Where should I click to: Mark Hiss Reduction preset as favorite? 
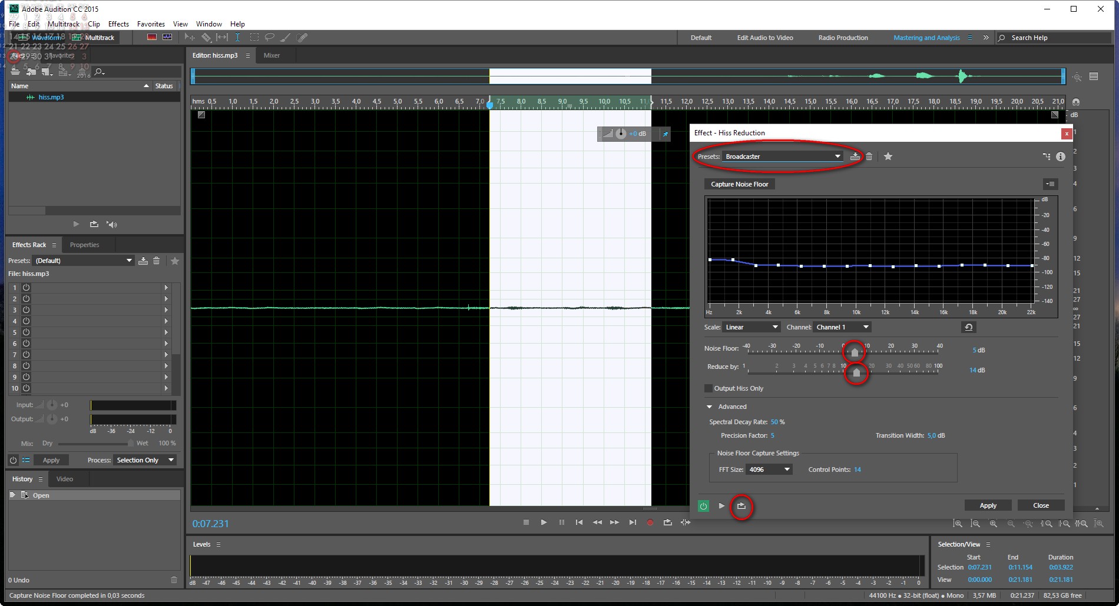[x=888, y=157]
